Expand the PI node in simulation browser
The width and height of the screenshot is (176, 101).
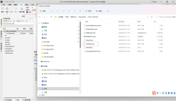coord(4,36)
